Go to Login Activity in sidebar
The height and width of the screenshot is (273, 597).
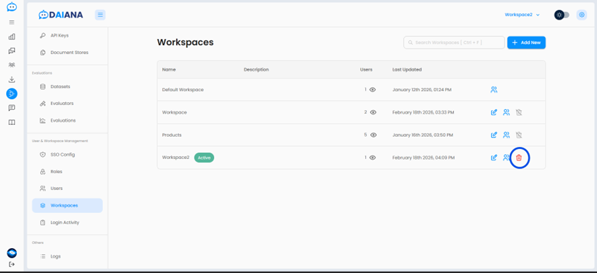click(64, 222)
